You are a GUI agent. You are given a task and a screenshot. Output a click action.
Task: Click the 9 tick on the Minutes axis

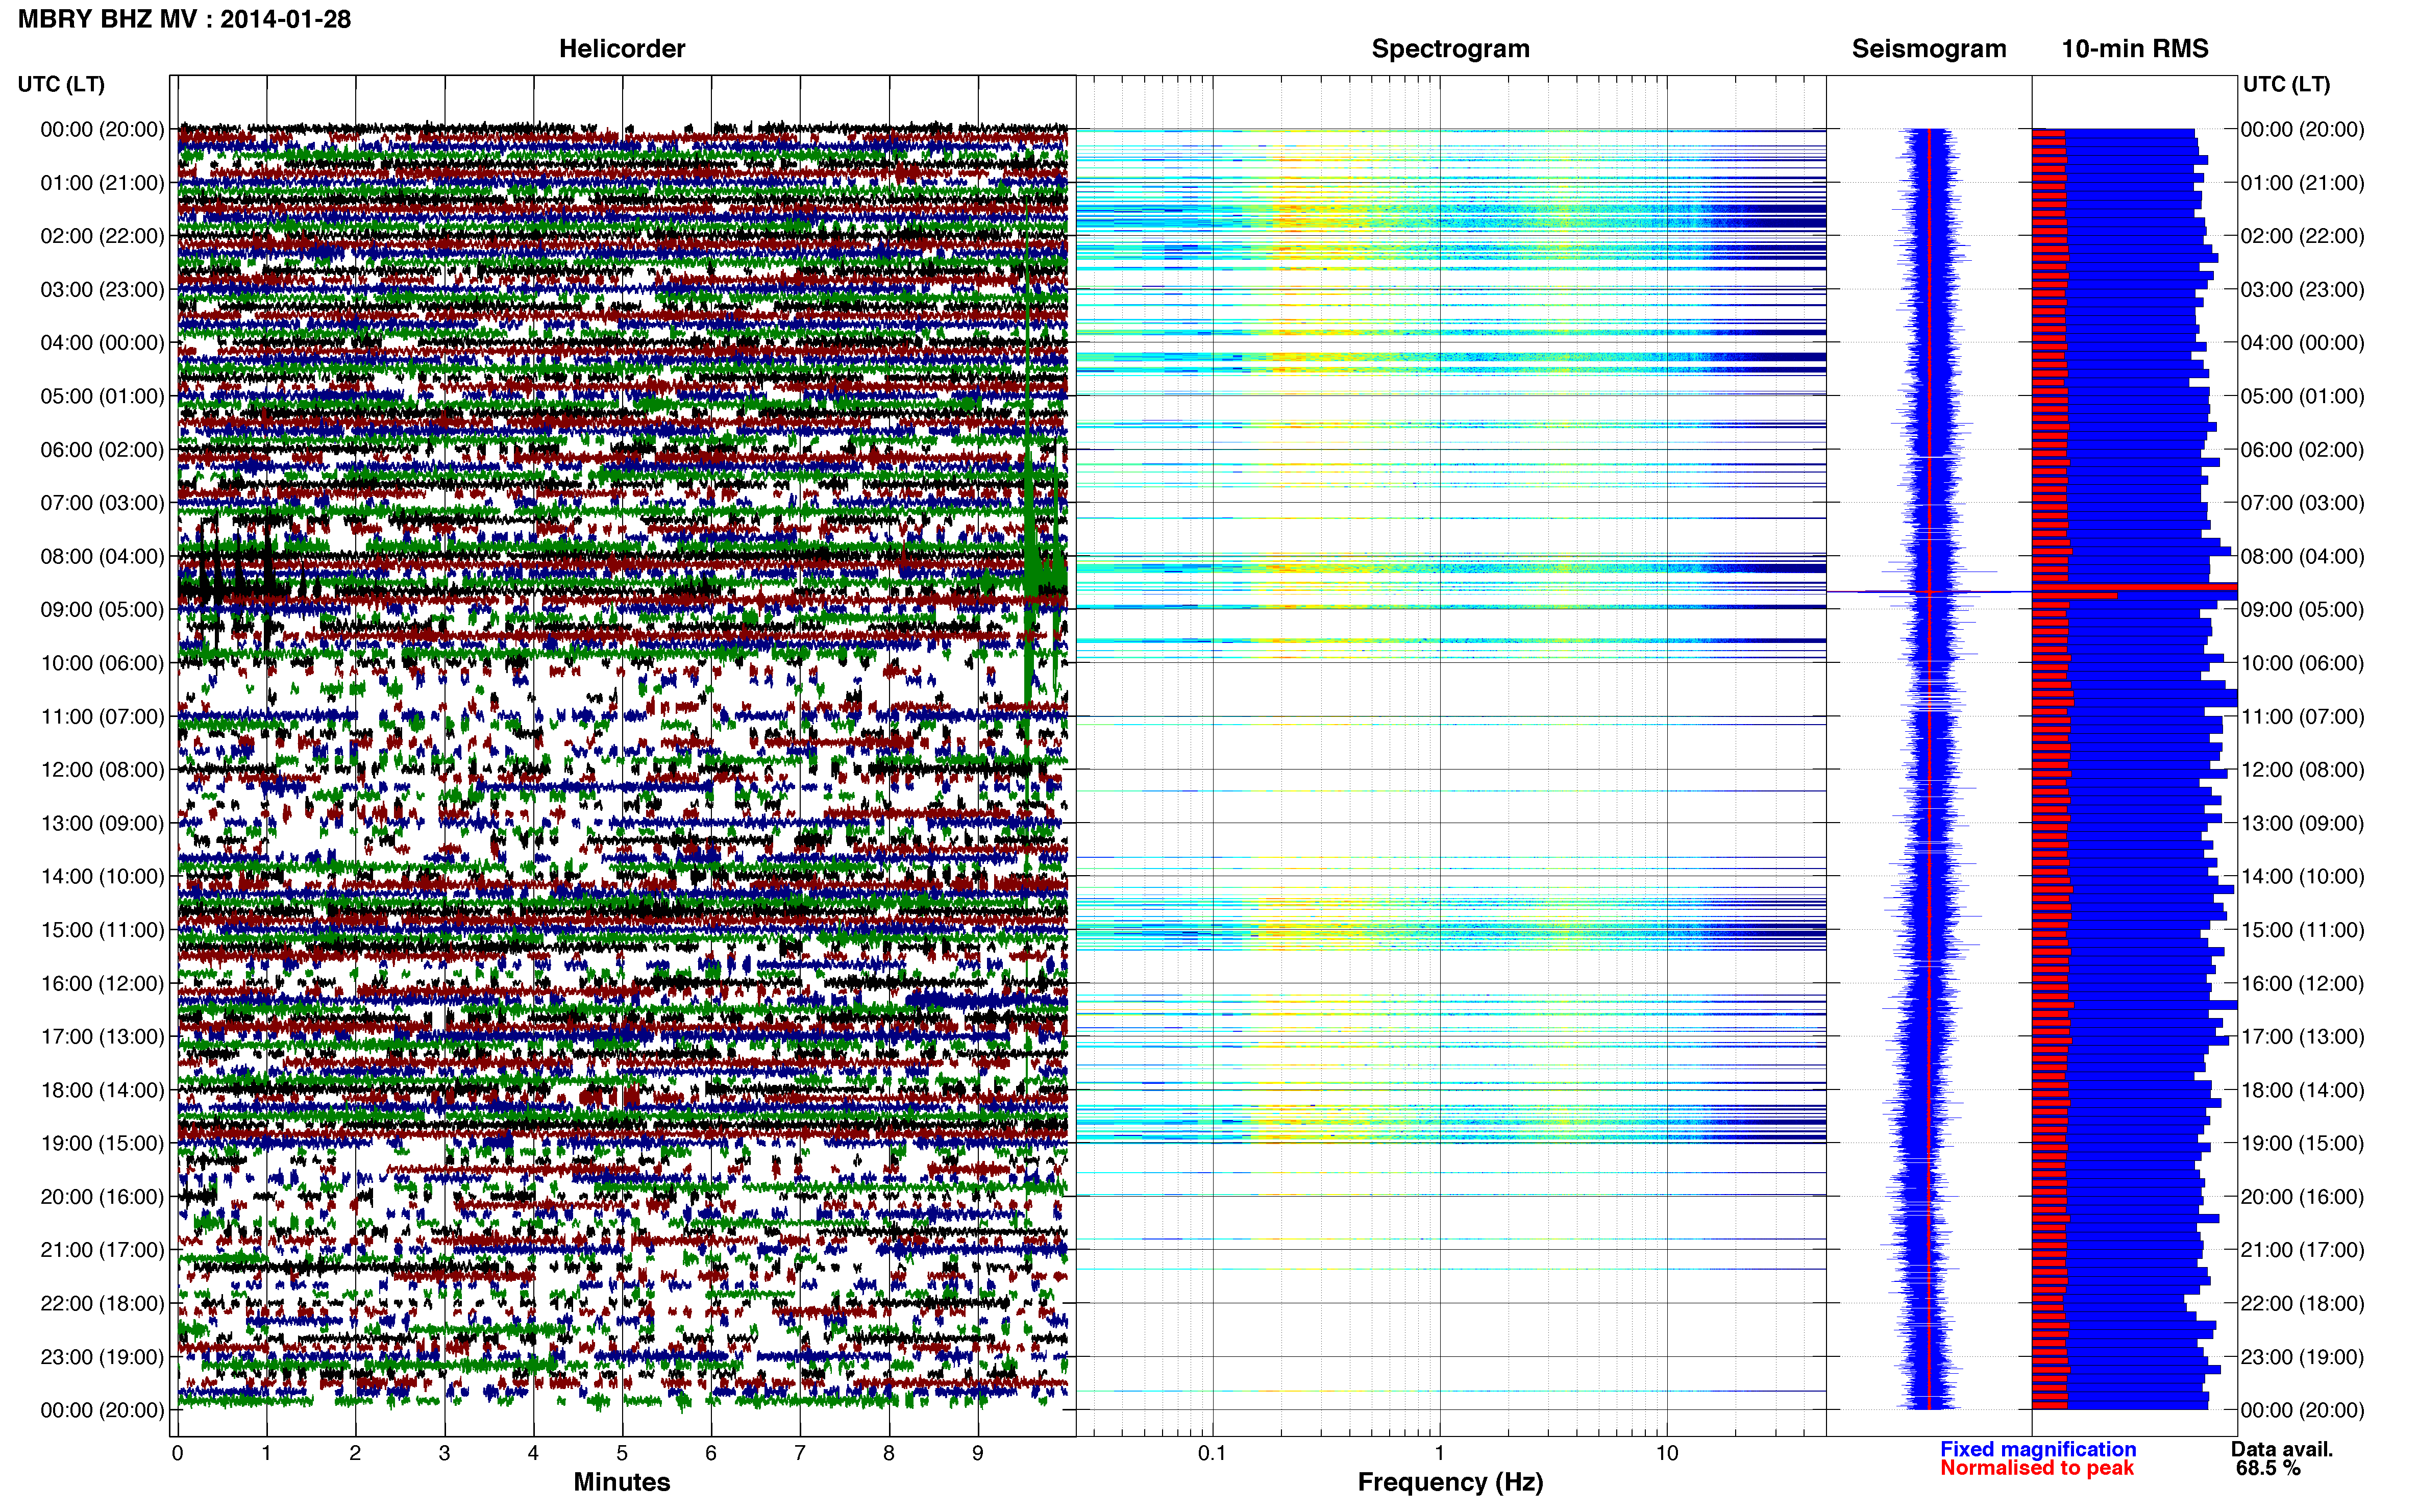[x=977, y=1453]
